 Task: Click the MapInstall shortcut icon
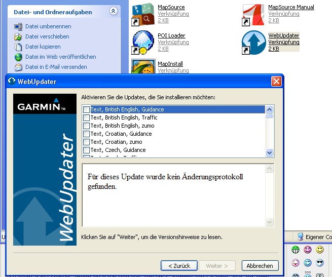click(x=143, y=67)
